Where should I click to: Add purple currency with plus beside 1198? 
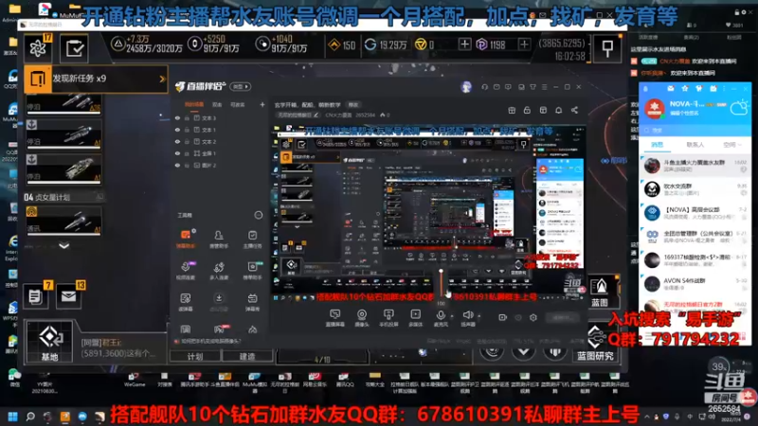tap(524, 44)
